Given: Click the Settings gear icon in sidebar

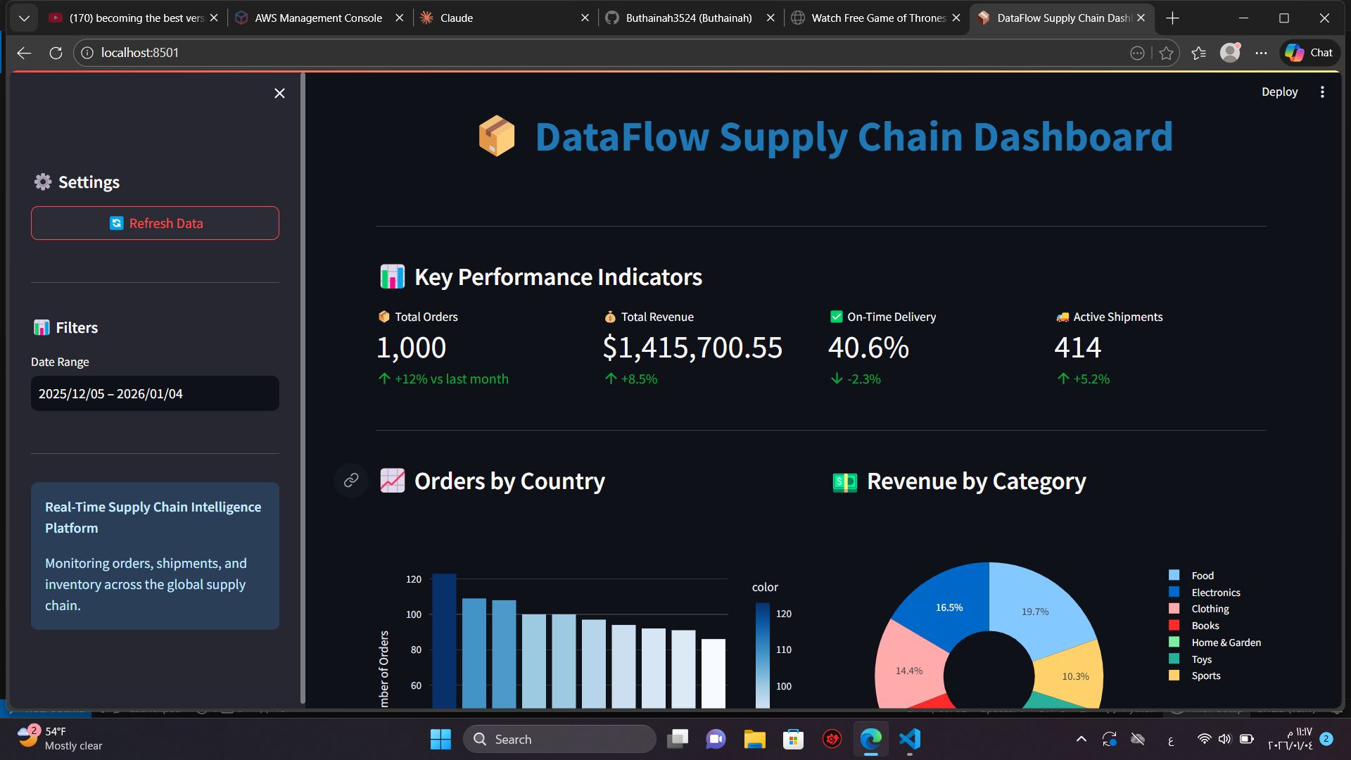Looking at the screenshot, I should (42, 182).
